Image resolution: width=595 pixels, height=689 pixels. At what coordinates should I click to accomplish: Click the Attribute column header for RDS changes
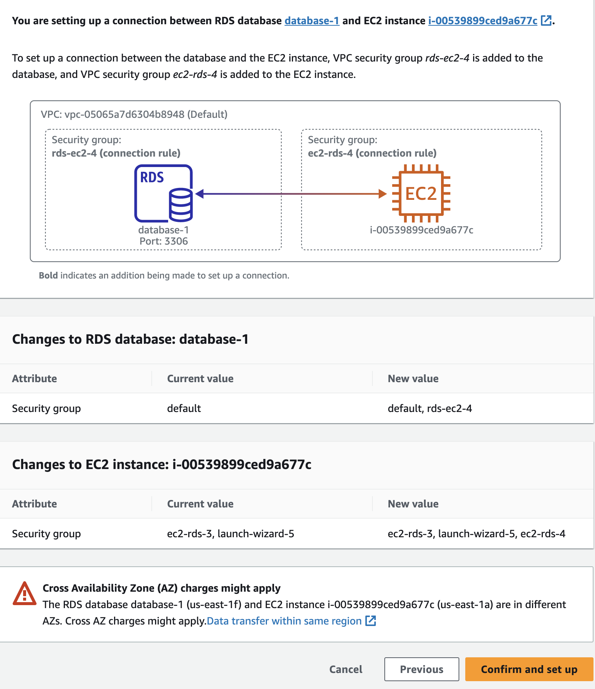tap(35, 378)
